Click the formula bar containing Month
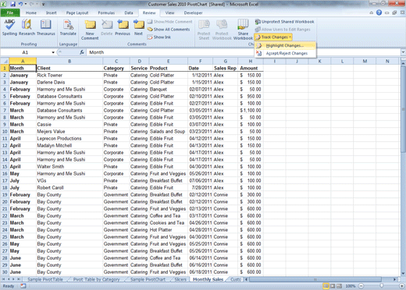This screenshot has width=406, height=290. click(244, 52)
